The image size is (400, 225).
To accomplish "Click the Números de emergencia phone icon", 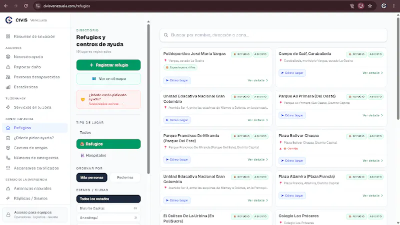I will 8,158.
